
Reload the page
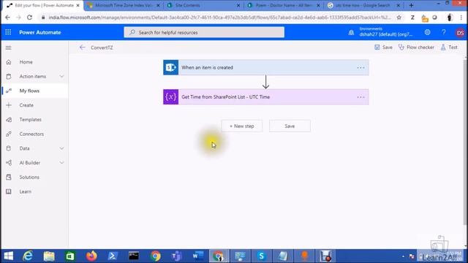[29, 18]
